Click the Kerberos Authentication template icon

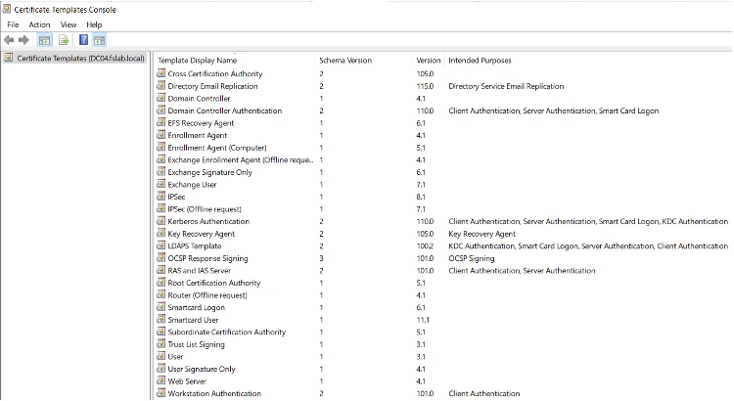(161, 221)
